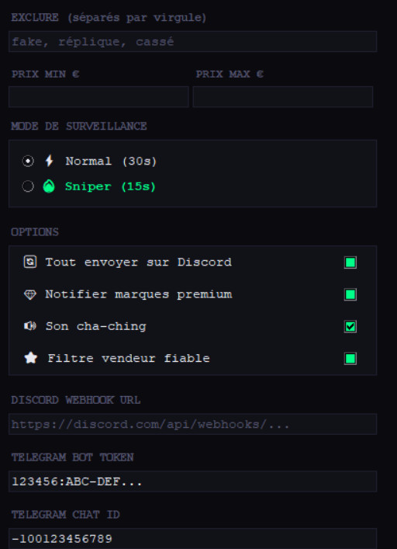Click the Prix Max € input field
Screen dimensions: 397x549
tap(283, 96)
